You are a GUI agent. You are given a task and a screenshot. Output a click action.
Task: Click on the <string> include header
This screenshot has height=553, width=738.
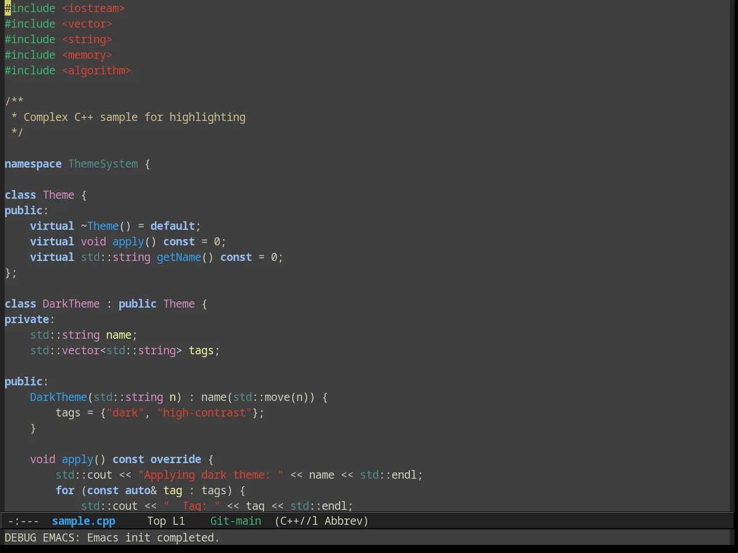coord(87,40)
